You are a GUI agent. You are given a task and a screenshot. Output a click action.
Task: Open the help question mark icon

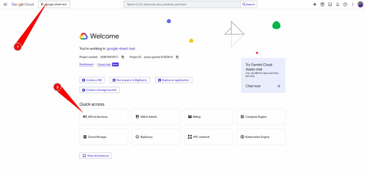(345, 4)
